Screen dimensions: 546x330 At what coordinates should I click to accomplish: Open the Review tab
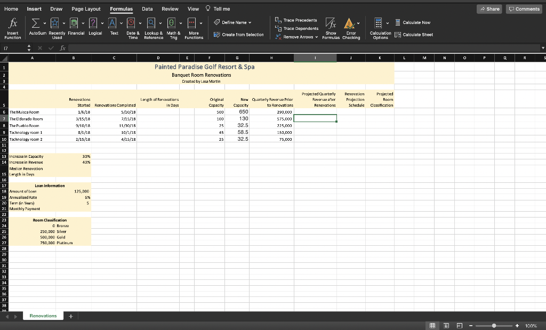click(169, 9)
